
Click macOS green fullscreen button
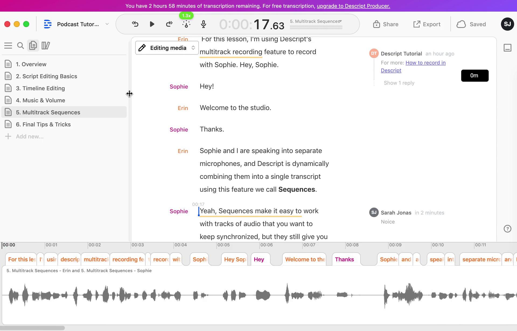[x=26, y=24]
